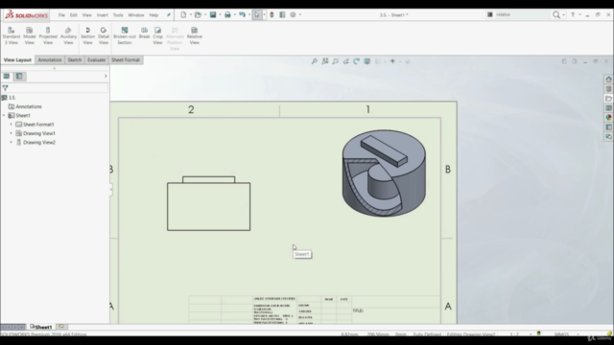Viewport: 614px width, 345px height.
Task: Select the Projected View tool
Action: pos(48,35)
